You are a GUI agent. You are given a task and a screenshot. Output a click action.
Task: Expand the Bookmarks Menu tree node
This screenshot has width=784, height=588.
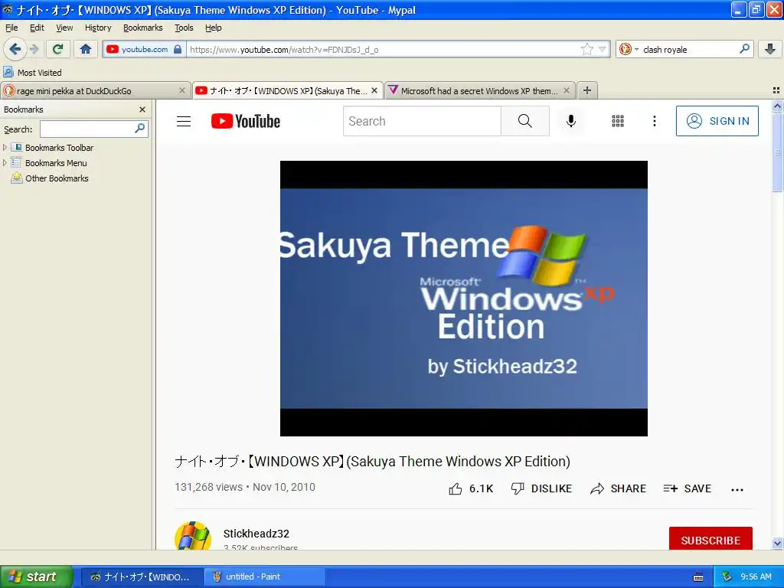tap(5, 163)
